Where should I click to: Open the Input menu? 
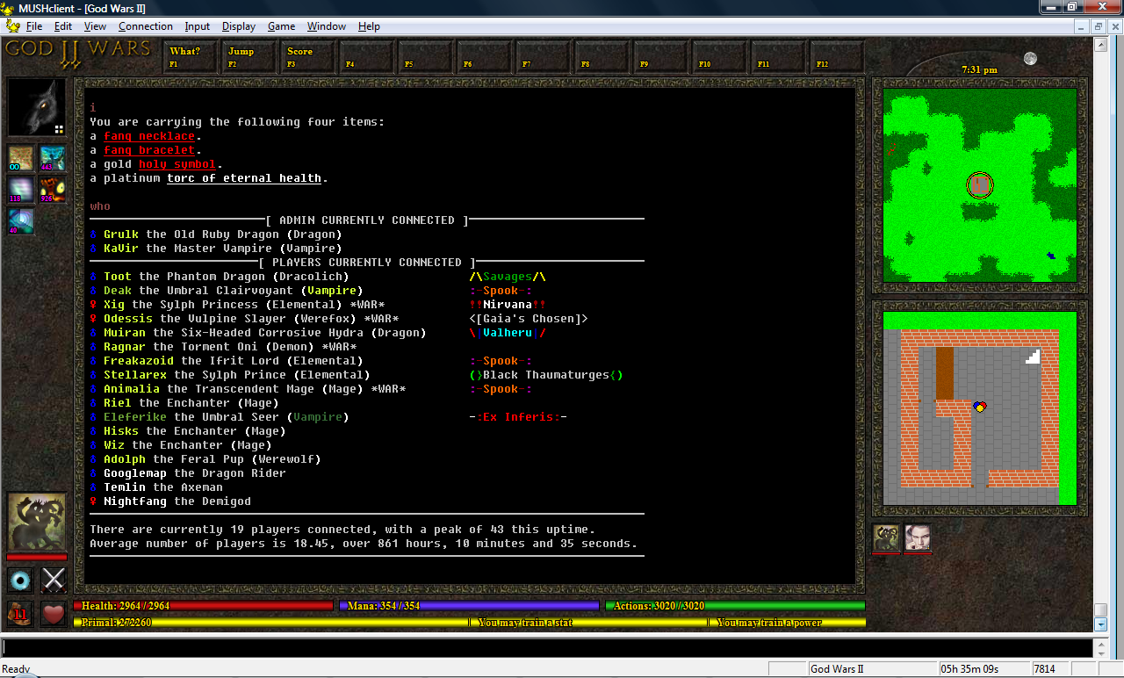pyautogui.click(x=198, y=26)
